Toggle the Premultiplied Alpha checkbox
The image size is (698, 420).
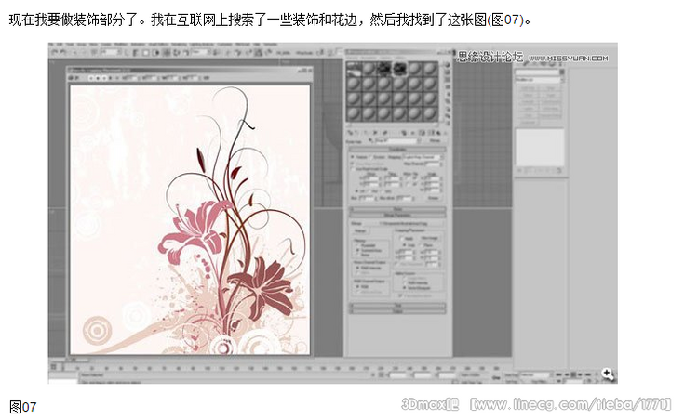pyautogui.click(x=400, y=296)
